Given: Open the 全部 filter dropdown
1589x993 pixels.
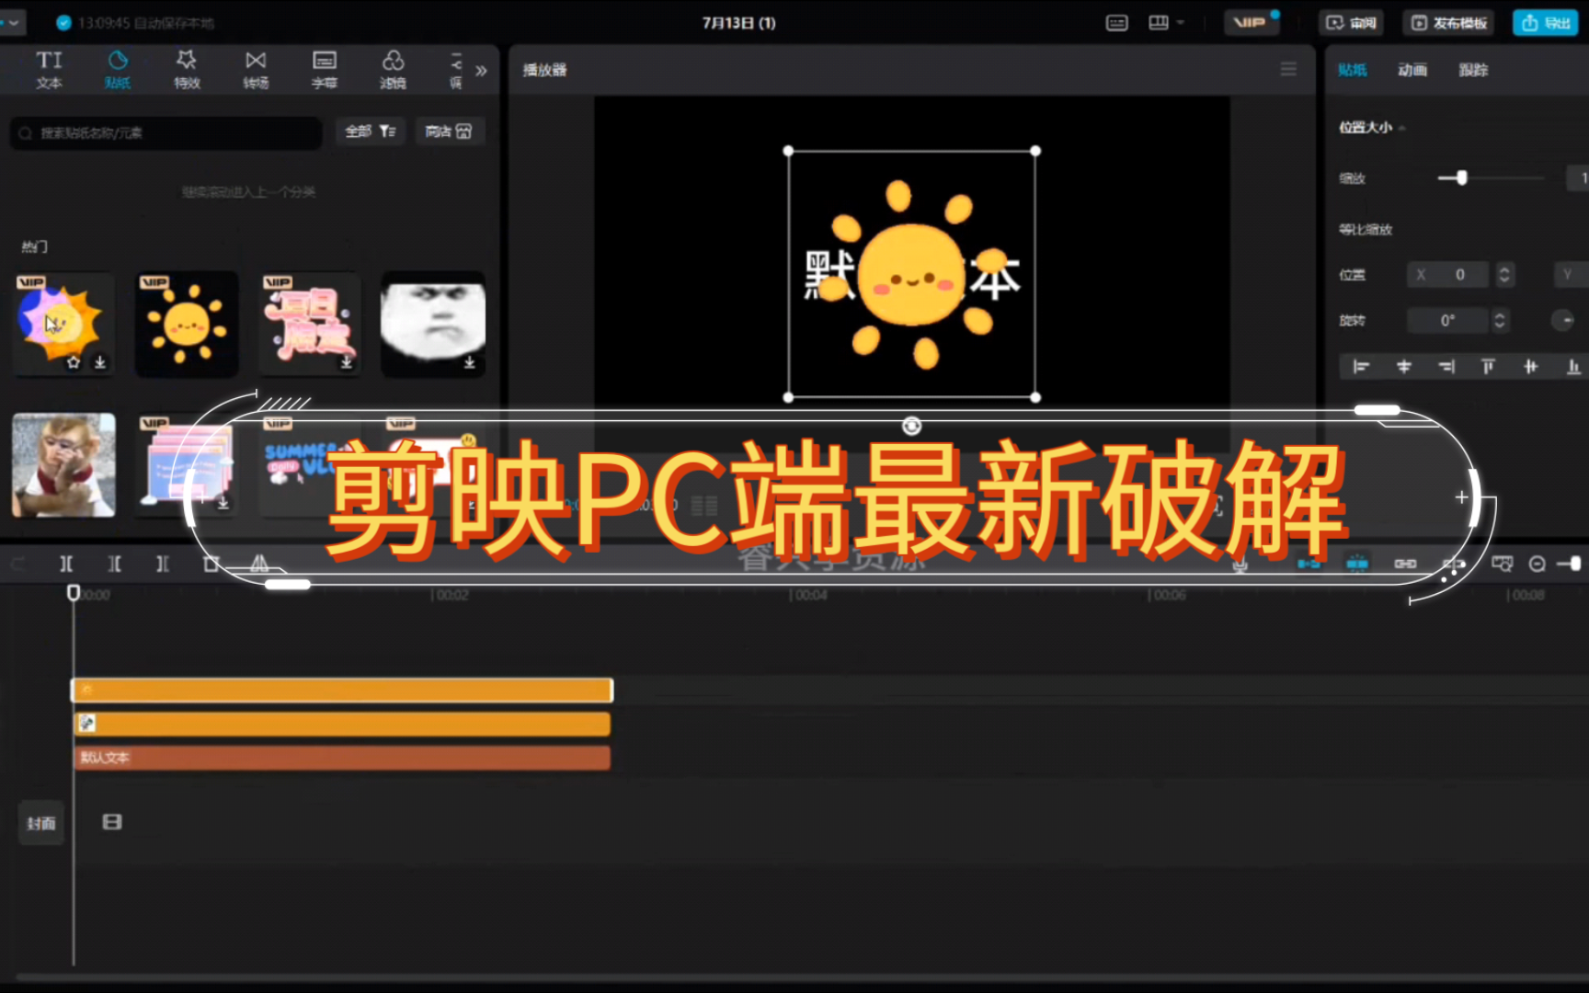Looking at the screenshot, I should pos(371,131).
